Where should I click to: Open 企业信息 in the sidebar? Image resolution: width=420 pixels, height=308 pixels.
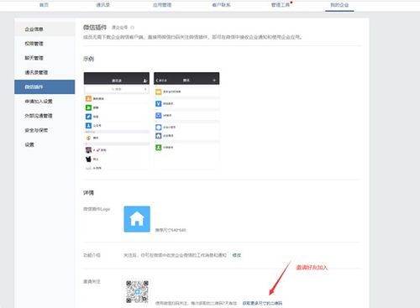pyautogui.click(x=45, y=29)
